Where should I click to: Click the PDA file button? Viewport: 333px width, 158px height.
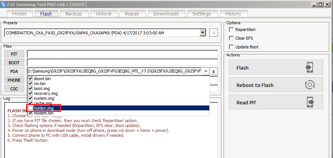[14, 71]
